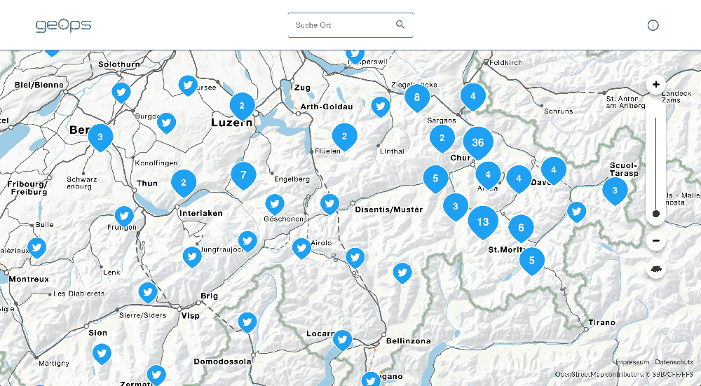This screenshot has width=701, height=386.
Task: Select the Twitter marker near Airolo
Action: pyautogui.click(x=301, y=247)
